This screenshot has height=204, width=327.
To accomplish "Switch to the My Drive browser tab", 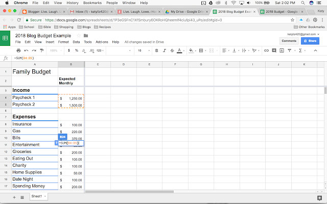I will 187,12.
